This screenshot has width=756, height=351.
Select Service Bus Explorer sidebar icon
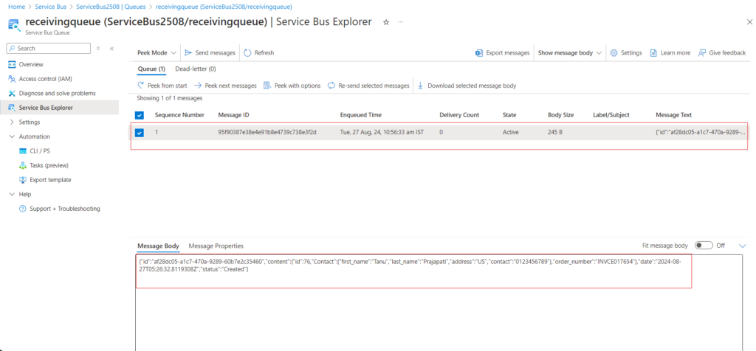12,108
